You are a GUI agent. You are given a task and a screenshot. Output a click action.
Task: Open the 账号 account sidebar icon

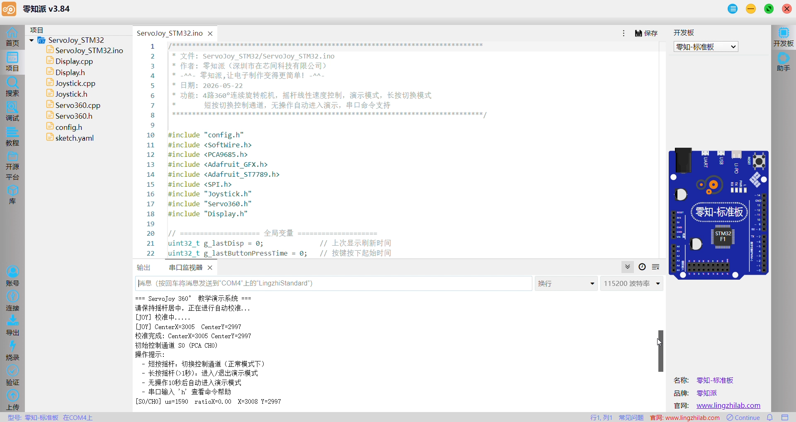[12, 276]
